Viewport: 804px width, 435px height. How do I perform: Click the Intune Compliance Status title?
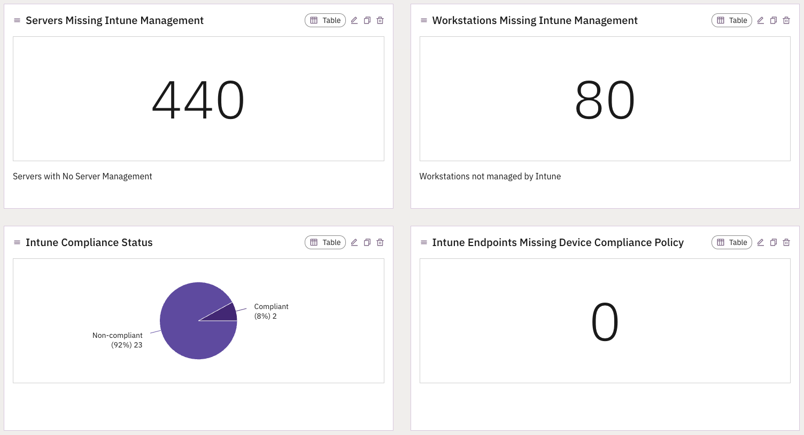tap(89, 242)
